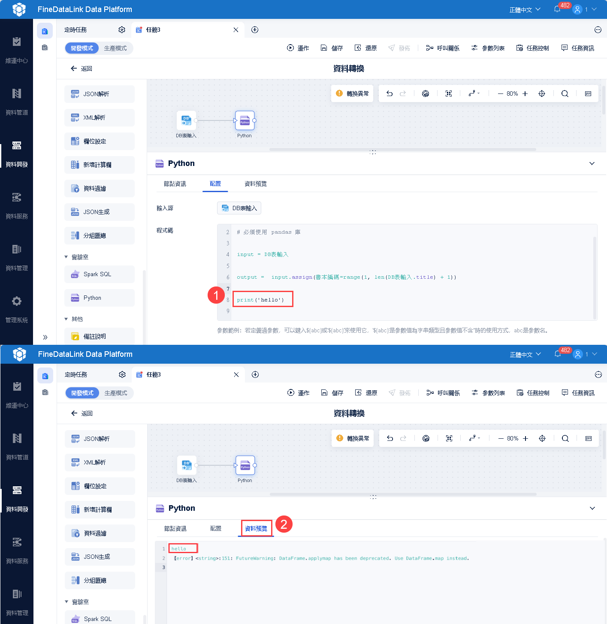
Task: Select 開發模式 in the lower screenshot
Action: [x=82, y=393]
